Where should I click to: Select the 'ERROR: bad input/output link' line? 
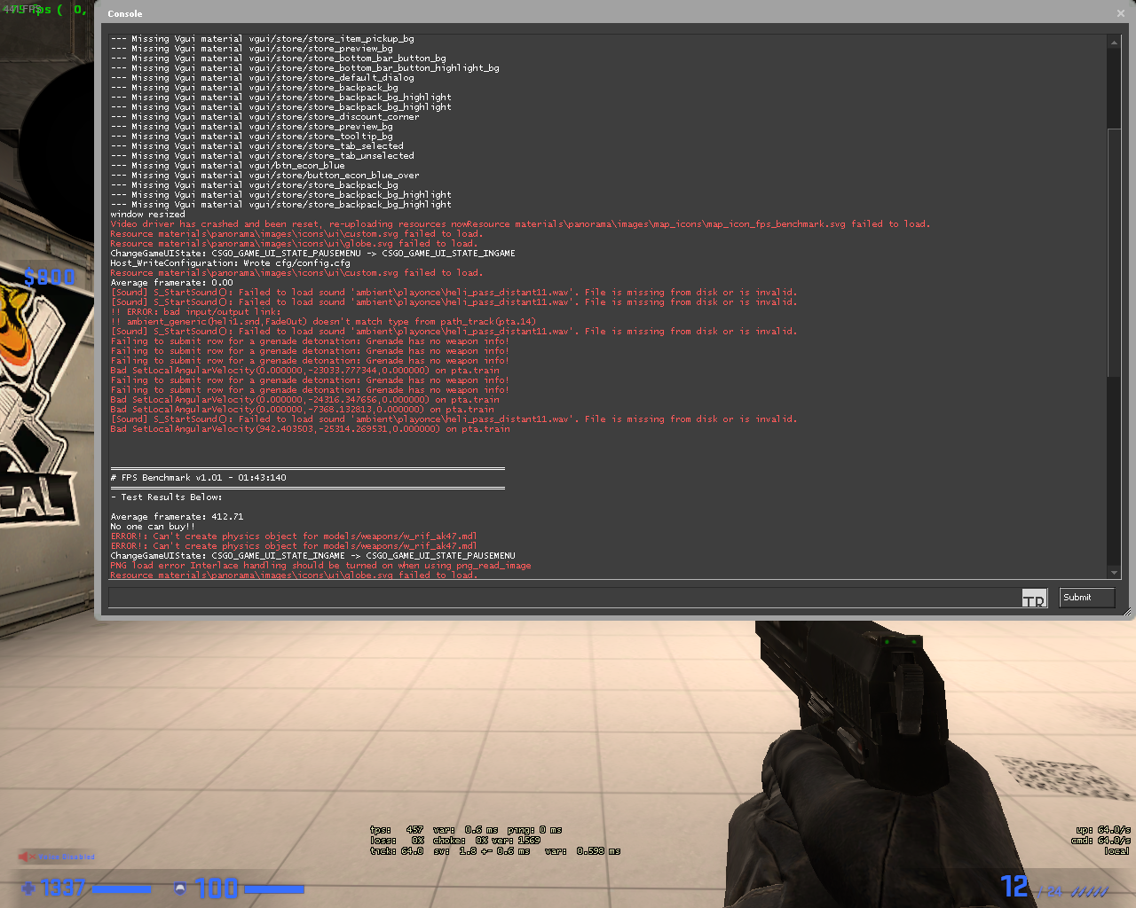coord(195,312)
